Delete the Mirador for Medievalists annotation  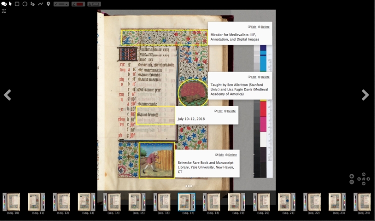coord(264,27)
